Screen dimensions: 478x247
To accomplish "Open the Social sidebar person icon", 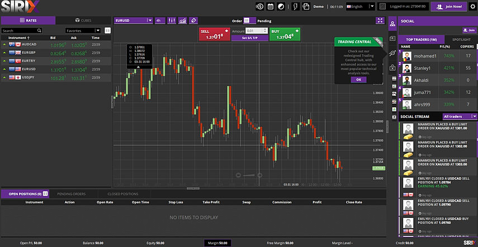I will [x=392, y=23].
